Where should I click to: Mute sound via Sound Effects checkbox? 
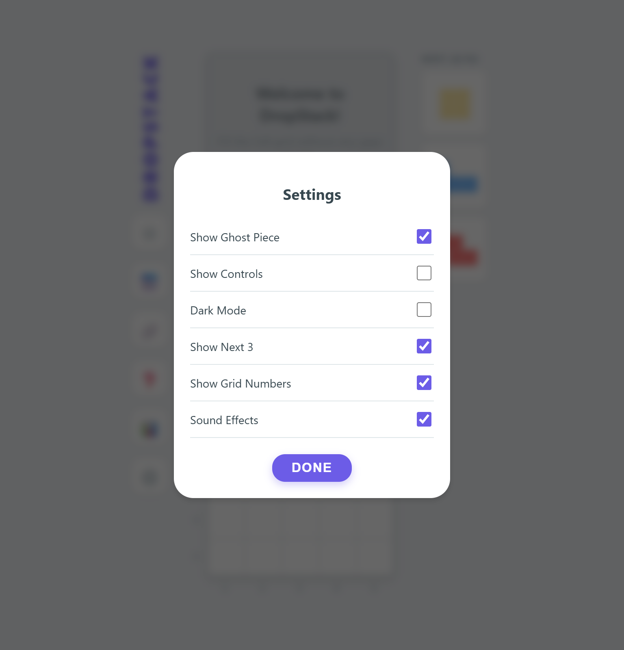tap(424, 419)
